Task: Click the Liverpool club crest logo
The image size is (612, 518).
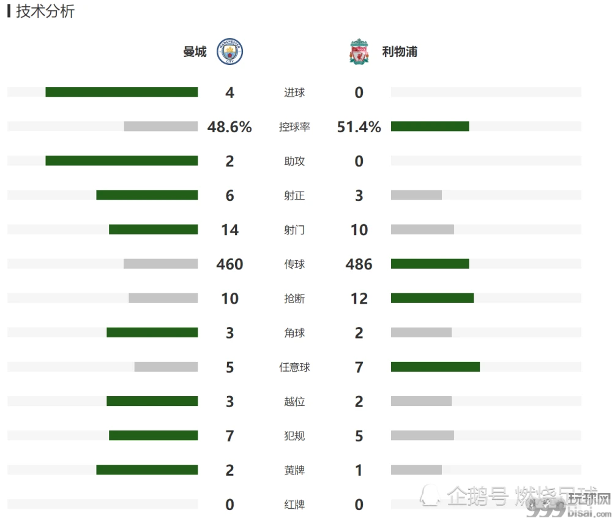Action: coord(359,51)
